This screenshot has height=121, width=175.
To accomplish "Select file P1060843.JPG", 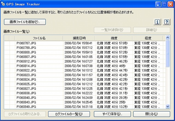I will (26, 102).
